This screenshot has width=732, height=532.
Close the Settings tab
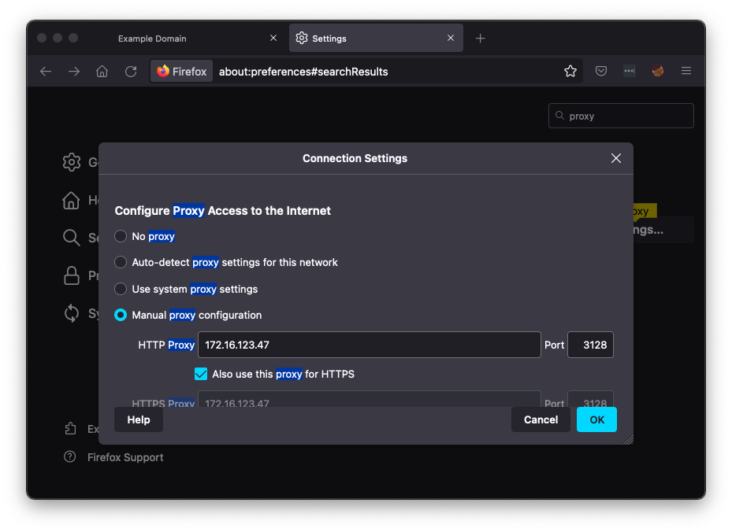[451, 39]
